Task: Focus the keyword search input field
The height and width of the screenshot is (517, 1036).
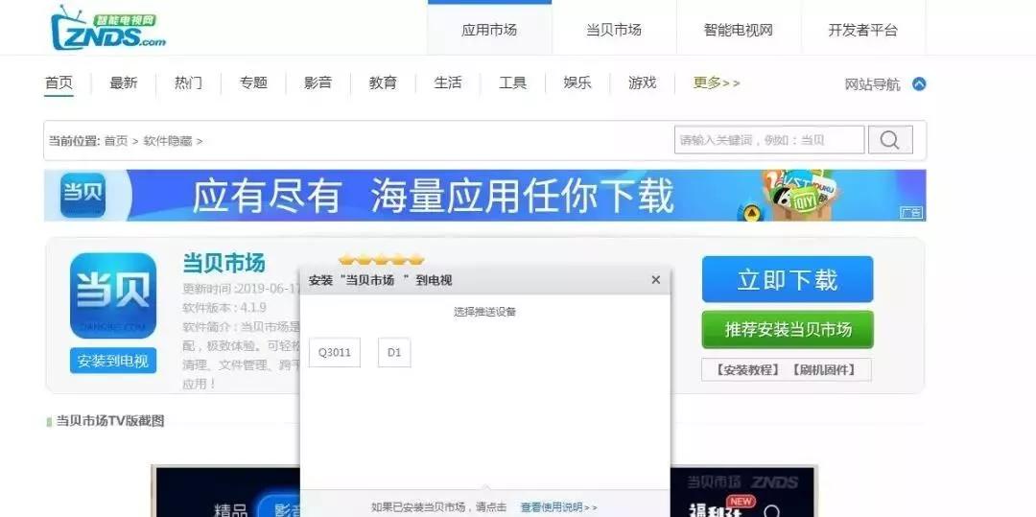Action: point(769,140)
